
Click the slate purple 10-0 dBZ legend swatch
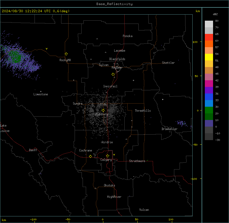point(209,123)
